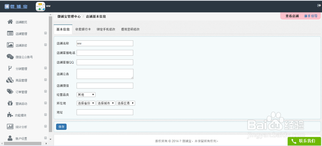This screenshot has width=322, height=146.
Task: Expand the 账户设置 submenu plus sign
Action: point(46,138)
